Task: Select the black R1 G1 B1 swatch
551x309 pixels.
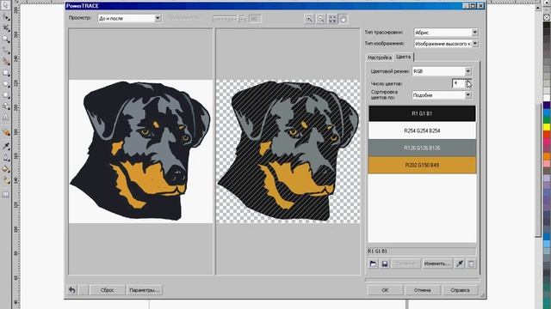Action: [x=422, y=113]
